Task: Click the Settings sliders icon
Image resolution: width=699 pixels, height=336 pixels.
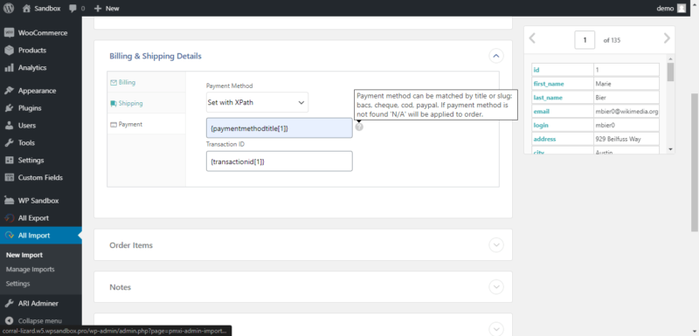Action: click(x=9, y=161)
